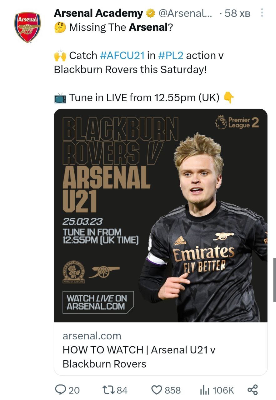Open the Arsenal crest profile avatar

click(28, 27)
